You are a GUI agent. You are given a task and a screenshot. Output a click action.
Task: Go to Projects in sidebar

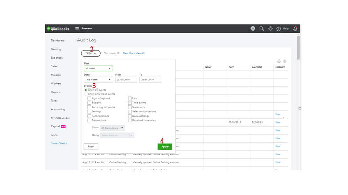tap(55, 75)
